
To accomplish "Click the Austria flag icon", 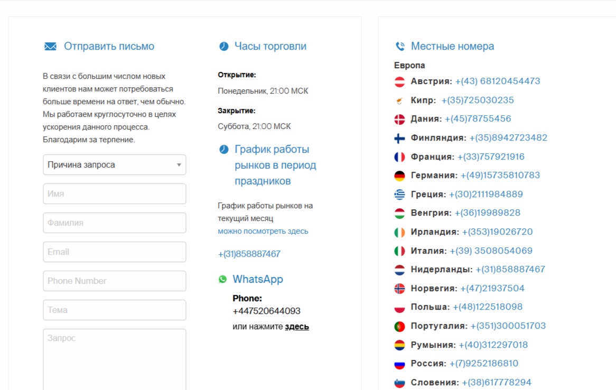I will point(399,81).
